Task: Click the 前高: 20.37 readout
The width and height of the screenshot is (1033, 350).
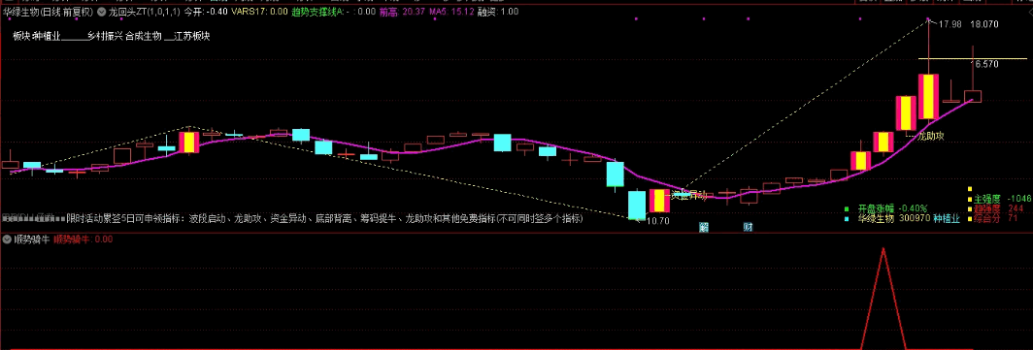Action: click(402, 12)
